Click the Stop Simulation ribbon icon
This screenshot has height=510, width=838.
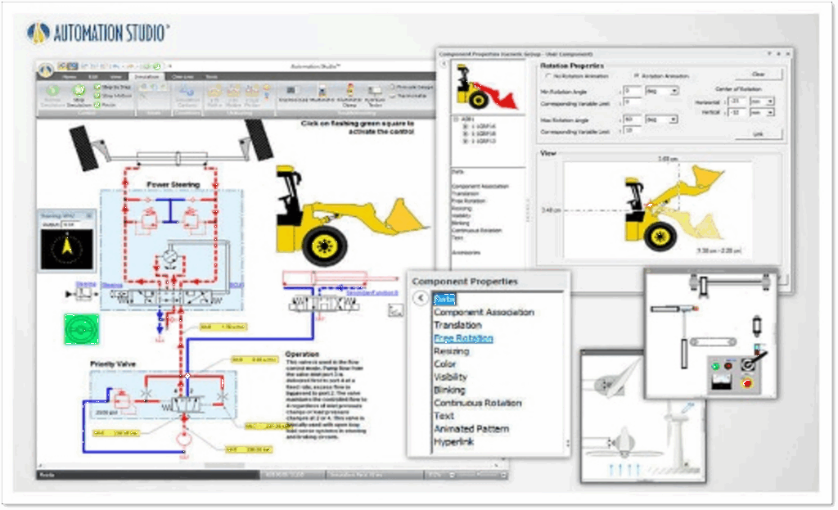coord(79,92)
